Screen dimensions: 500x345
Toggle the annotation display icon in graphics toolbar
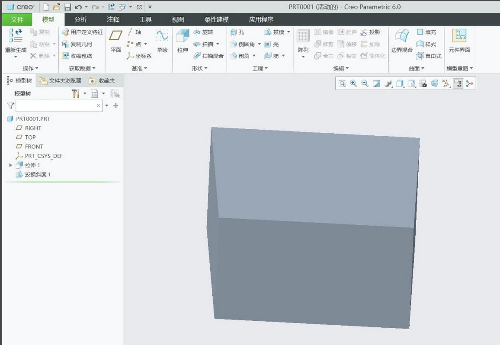click(x=458, y=84)
